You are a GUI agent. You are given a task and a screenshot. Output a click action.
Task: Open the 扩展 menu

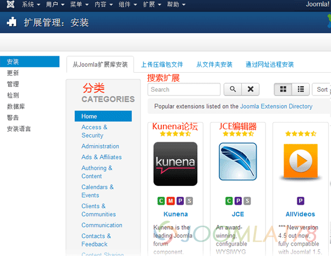152,4
